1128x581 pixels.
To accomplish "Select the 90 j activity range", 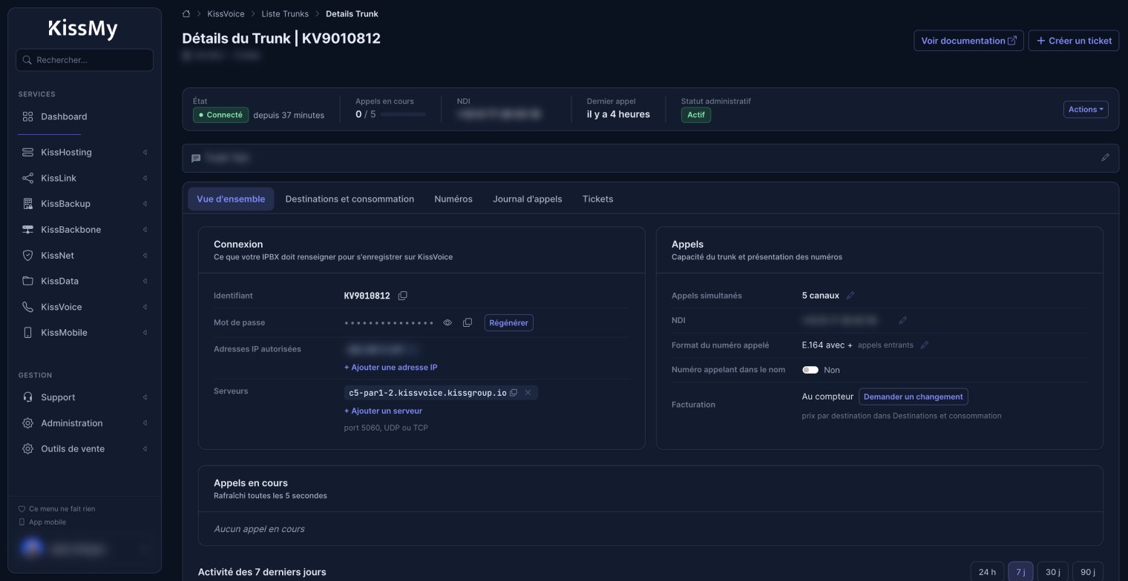I will pos(1088,572).
